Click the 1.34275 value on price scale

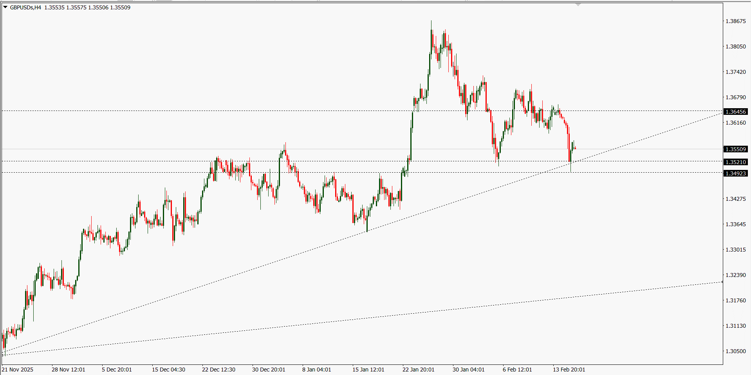(x=735, y=199)
